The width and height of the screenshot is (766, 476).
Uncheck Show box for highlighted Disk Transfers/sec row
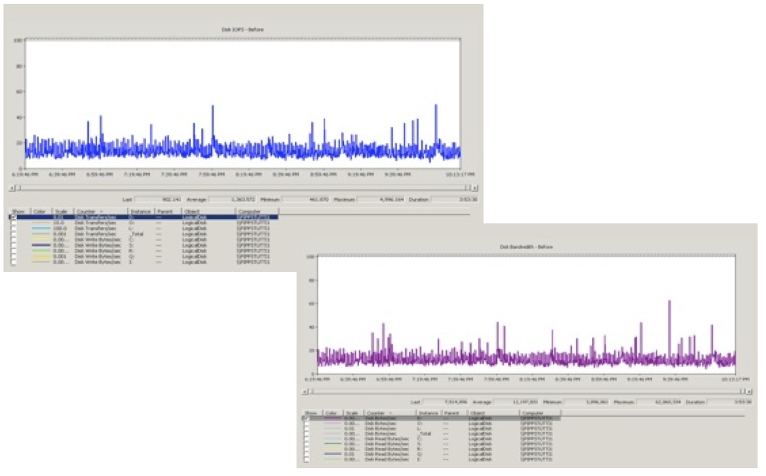(14, 217)
